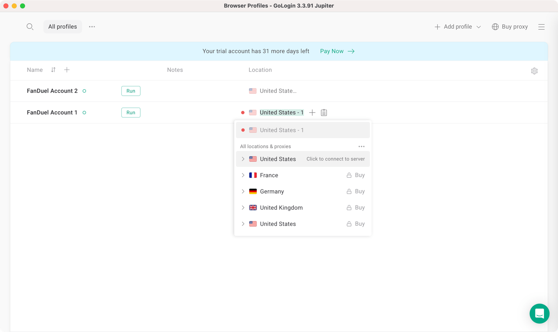
Task: Sort profiles using the Name sort arrows
Action: [x=53, y=70]
